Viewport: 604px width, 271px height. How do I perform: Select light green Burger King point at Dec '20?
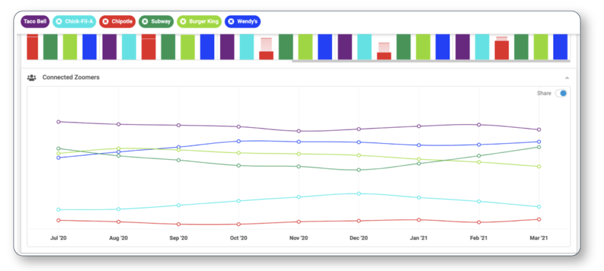click(359, 155)
